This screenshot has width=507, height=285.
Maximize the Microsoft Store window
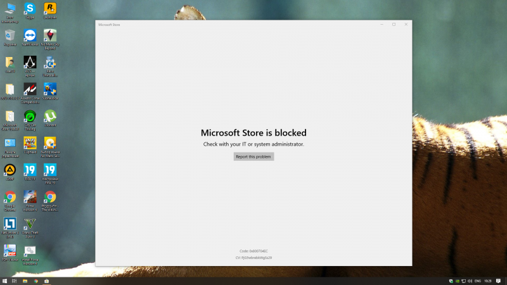click(x=394, y=25)
